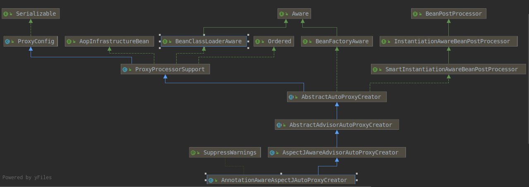Click the class icon on AspectJAwareAdvisorAutoProxyCreator
The height and width of the screenshot is (187, 529).
[272, 153]
